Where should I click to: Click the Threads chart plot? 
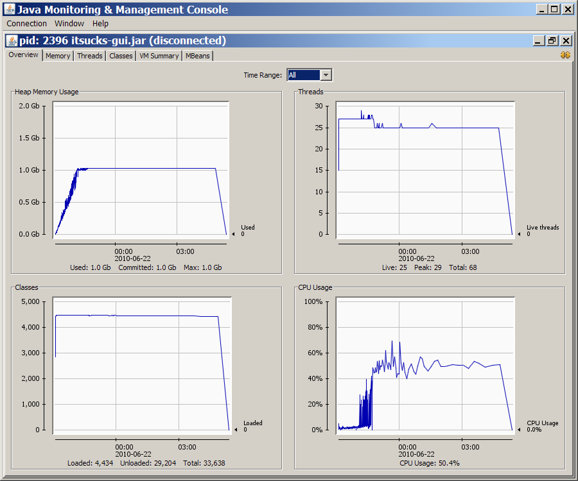(425, 170)
